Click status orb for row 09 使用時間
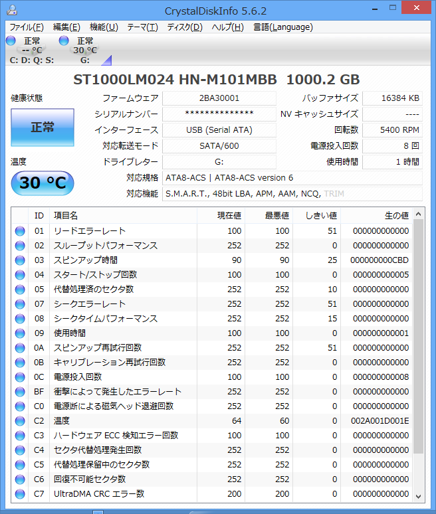This screenshot has height=514, width=436. point(20,333)
